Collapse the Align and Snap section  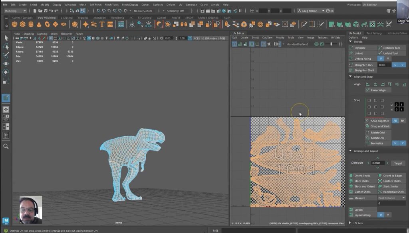(350, 77)
